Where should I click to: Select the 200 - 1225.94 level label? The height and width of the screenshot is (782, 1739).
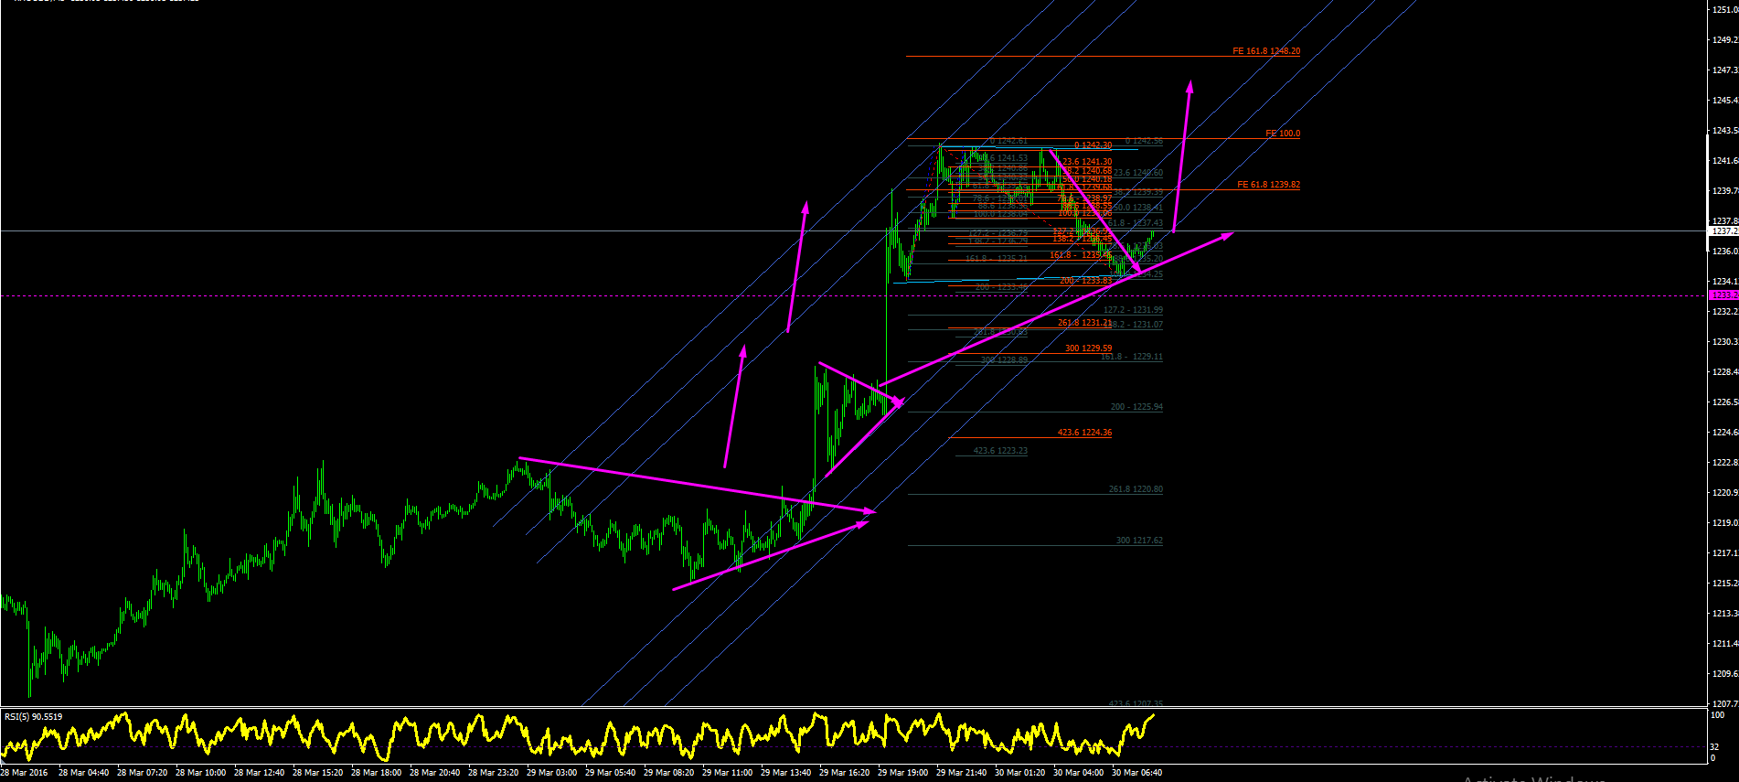(1136, 407)
